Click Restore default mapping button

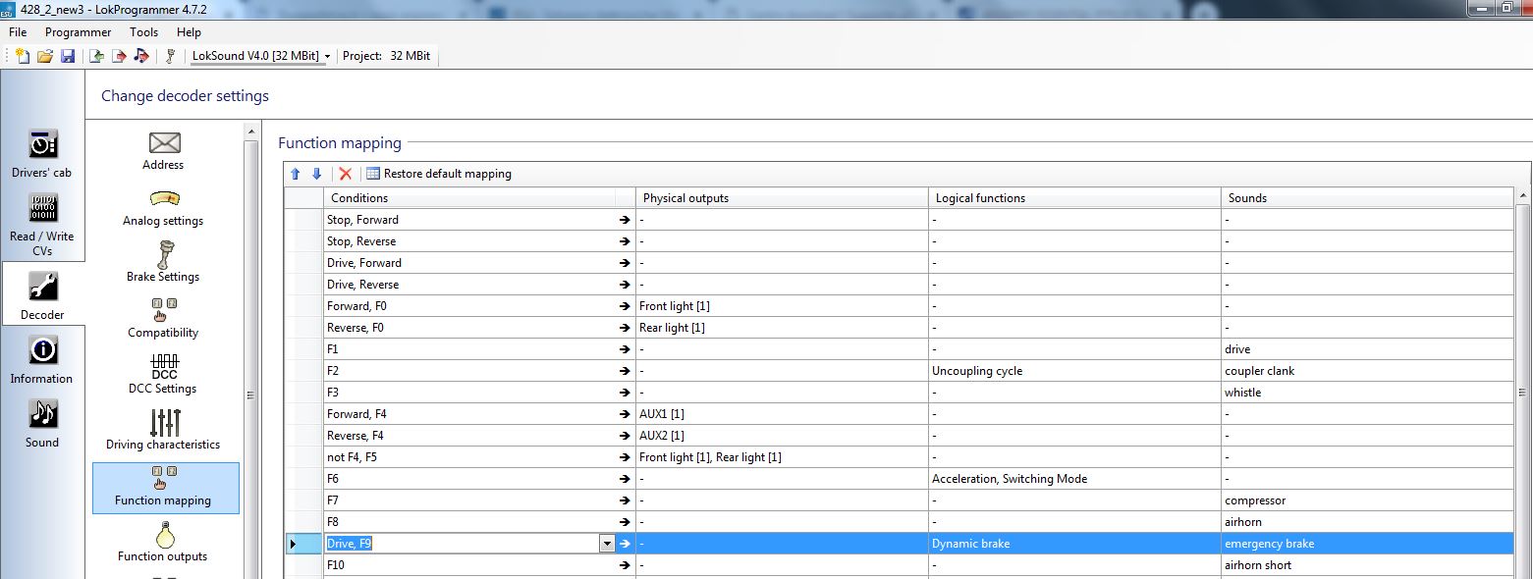(439, 174)
